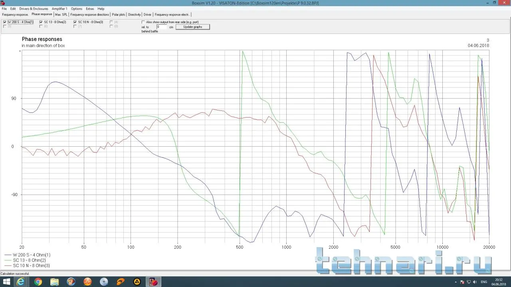This screenshot has height=287, width=511.
Task: Disable the SC 10 N - 8 Ohm(3) curve
Action: [x=75, y=22]
